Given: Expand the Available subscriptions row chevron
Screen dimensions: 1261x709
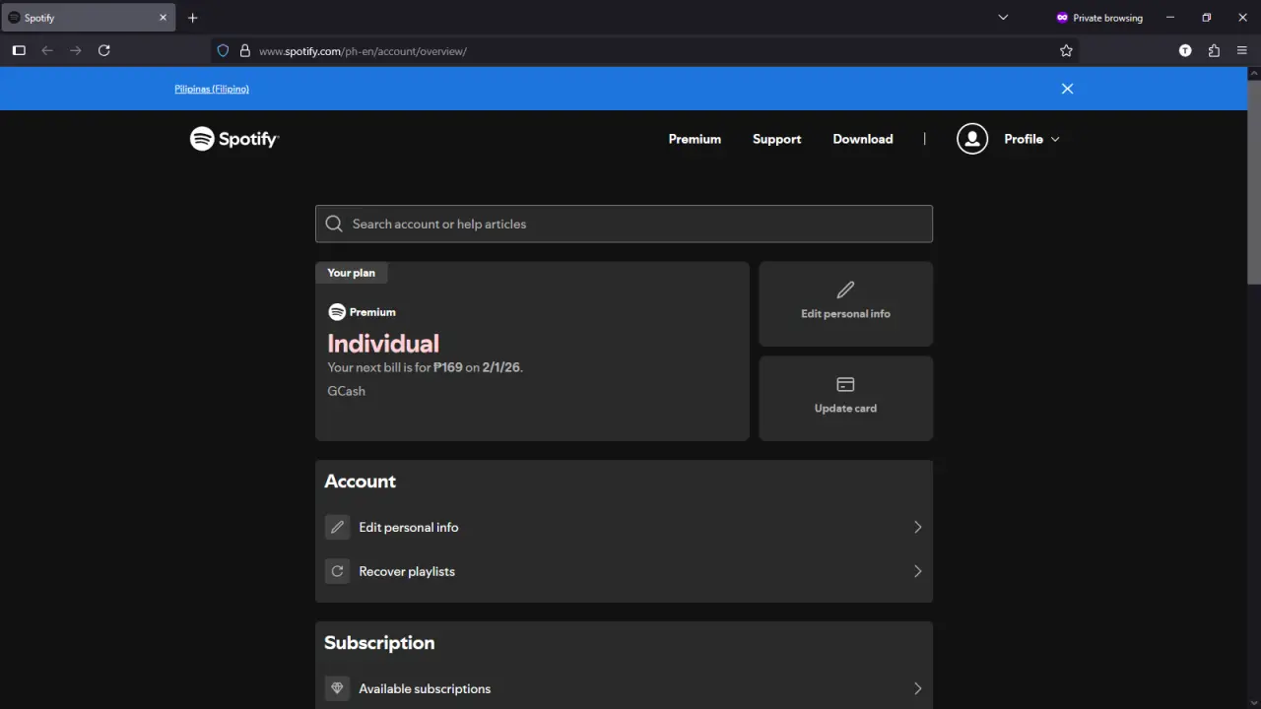Looking at the screenshot, I should click(917, 688).
